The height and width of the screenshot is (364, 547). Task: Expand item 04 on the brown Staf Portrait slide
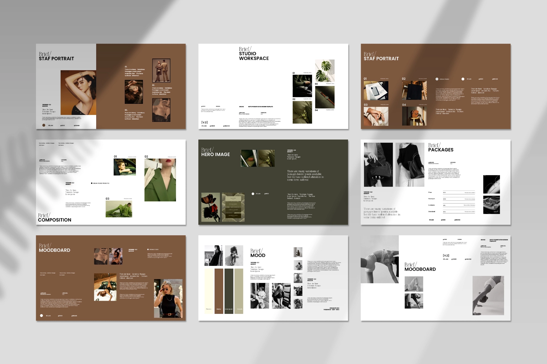pyautogui.click(x=403, y=105)
